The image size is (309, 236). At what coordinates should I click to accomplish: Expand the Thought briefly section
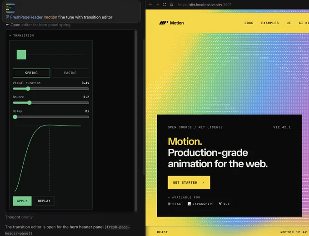coord(19,217)
